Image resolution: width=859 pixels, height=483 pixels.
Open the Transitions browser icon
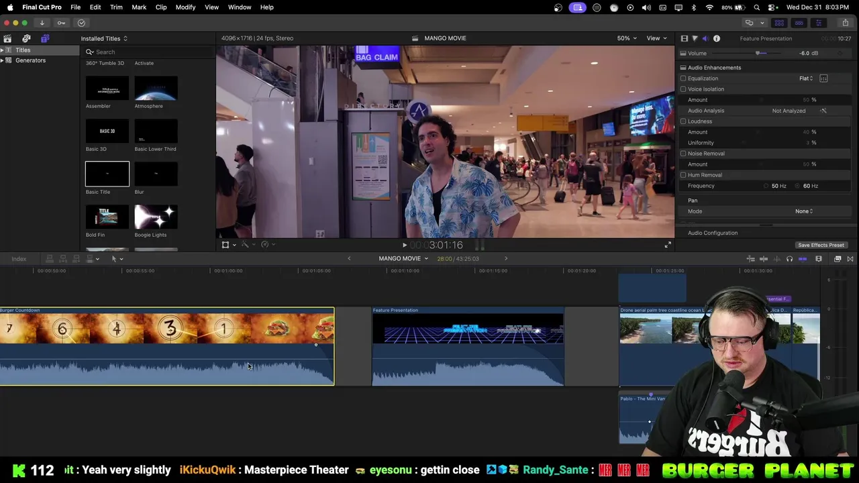click(850, 259)
